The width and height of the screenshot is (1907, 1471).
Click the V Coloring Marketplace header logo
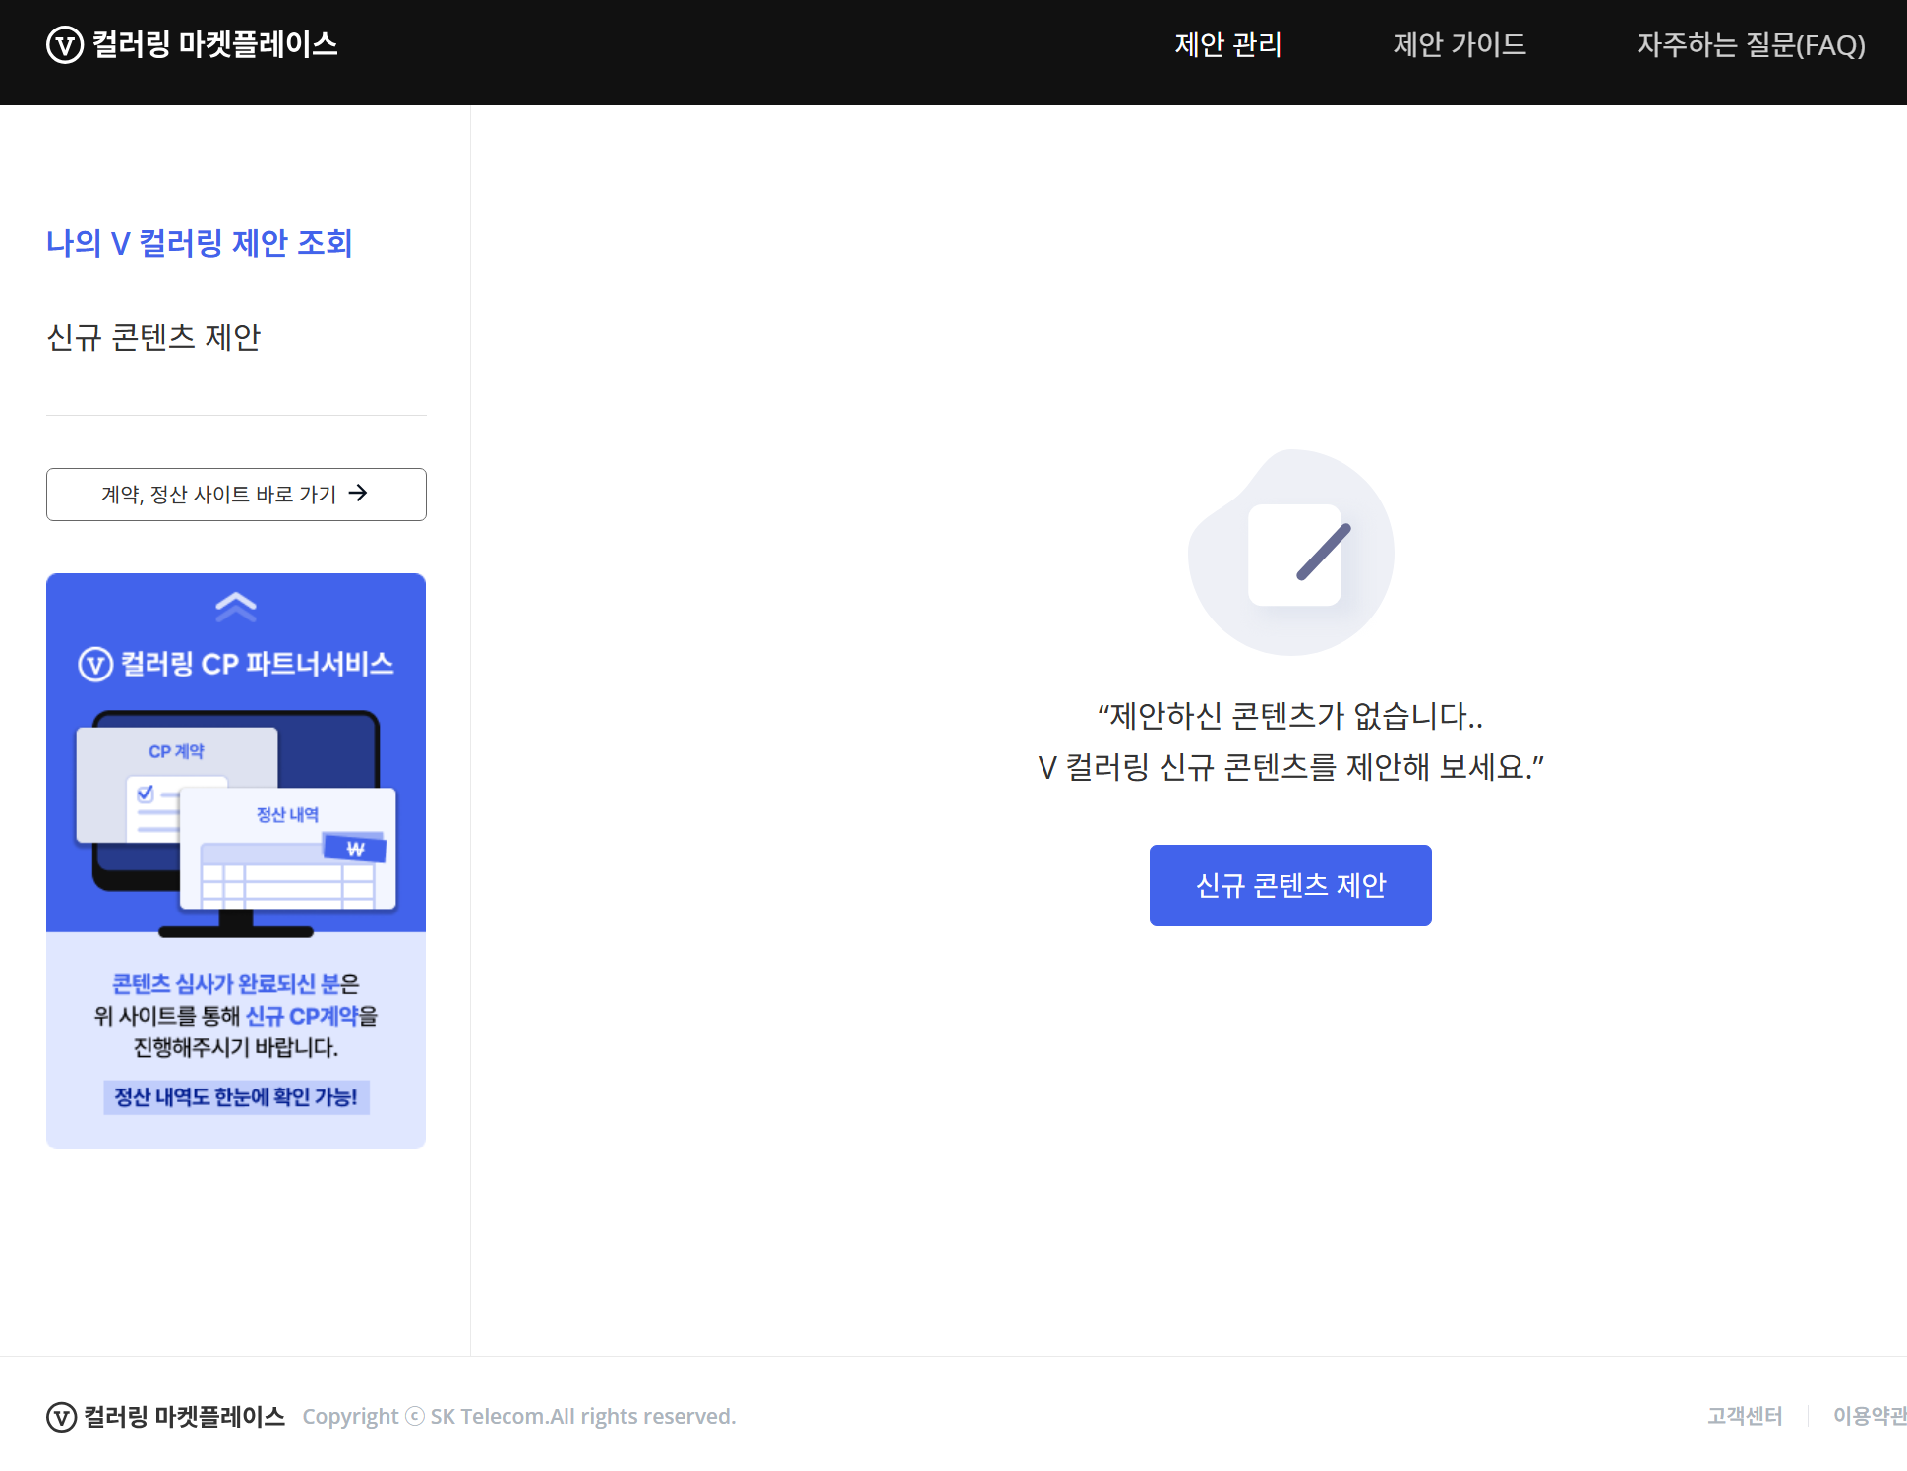[x=192, y=44]
